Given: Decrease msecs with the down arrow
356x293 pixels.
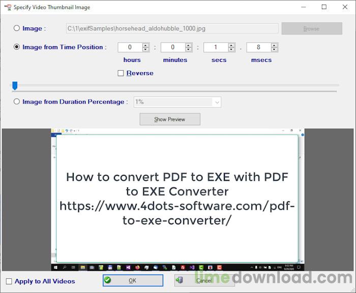Looking at the screenshot, I should [x=274, y=49].
